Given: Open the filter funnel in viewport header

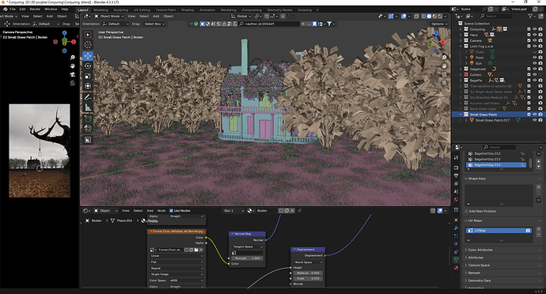Looking at the screenshot, I should tap(331, 24).
